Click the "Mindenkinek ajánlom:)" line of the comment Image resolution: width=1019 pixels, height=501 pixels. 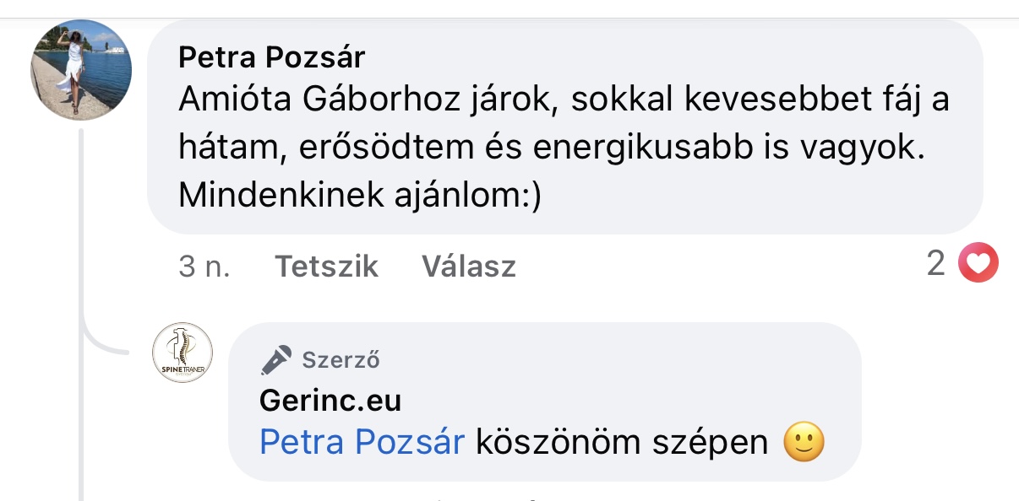coord(359,196)
